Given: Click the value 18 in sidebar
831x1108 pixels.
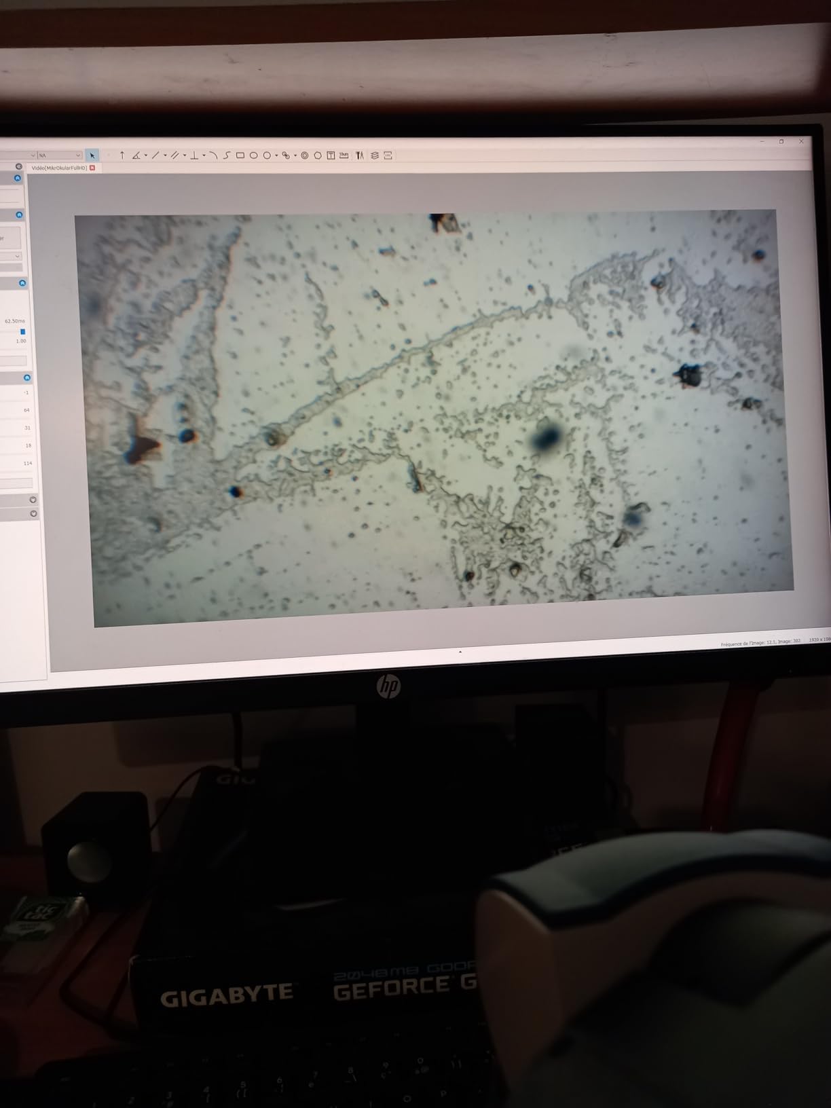Looking at the screenshot, I should (x=29, y=445).
